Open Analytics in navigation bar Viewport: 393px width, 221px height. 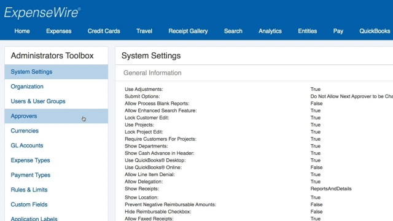tap(270, 31)
